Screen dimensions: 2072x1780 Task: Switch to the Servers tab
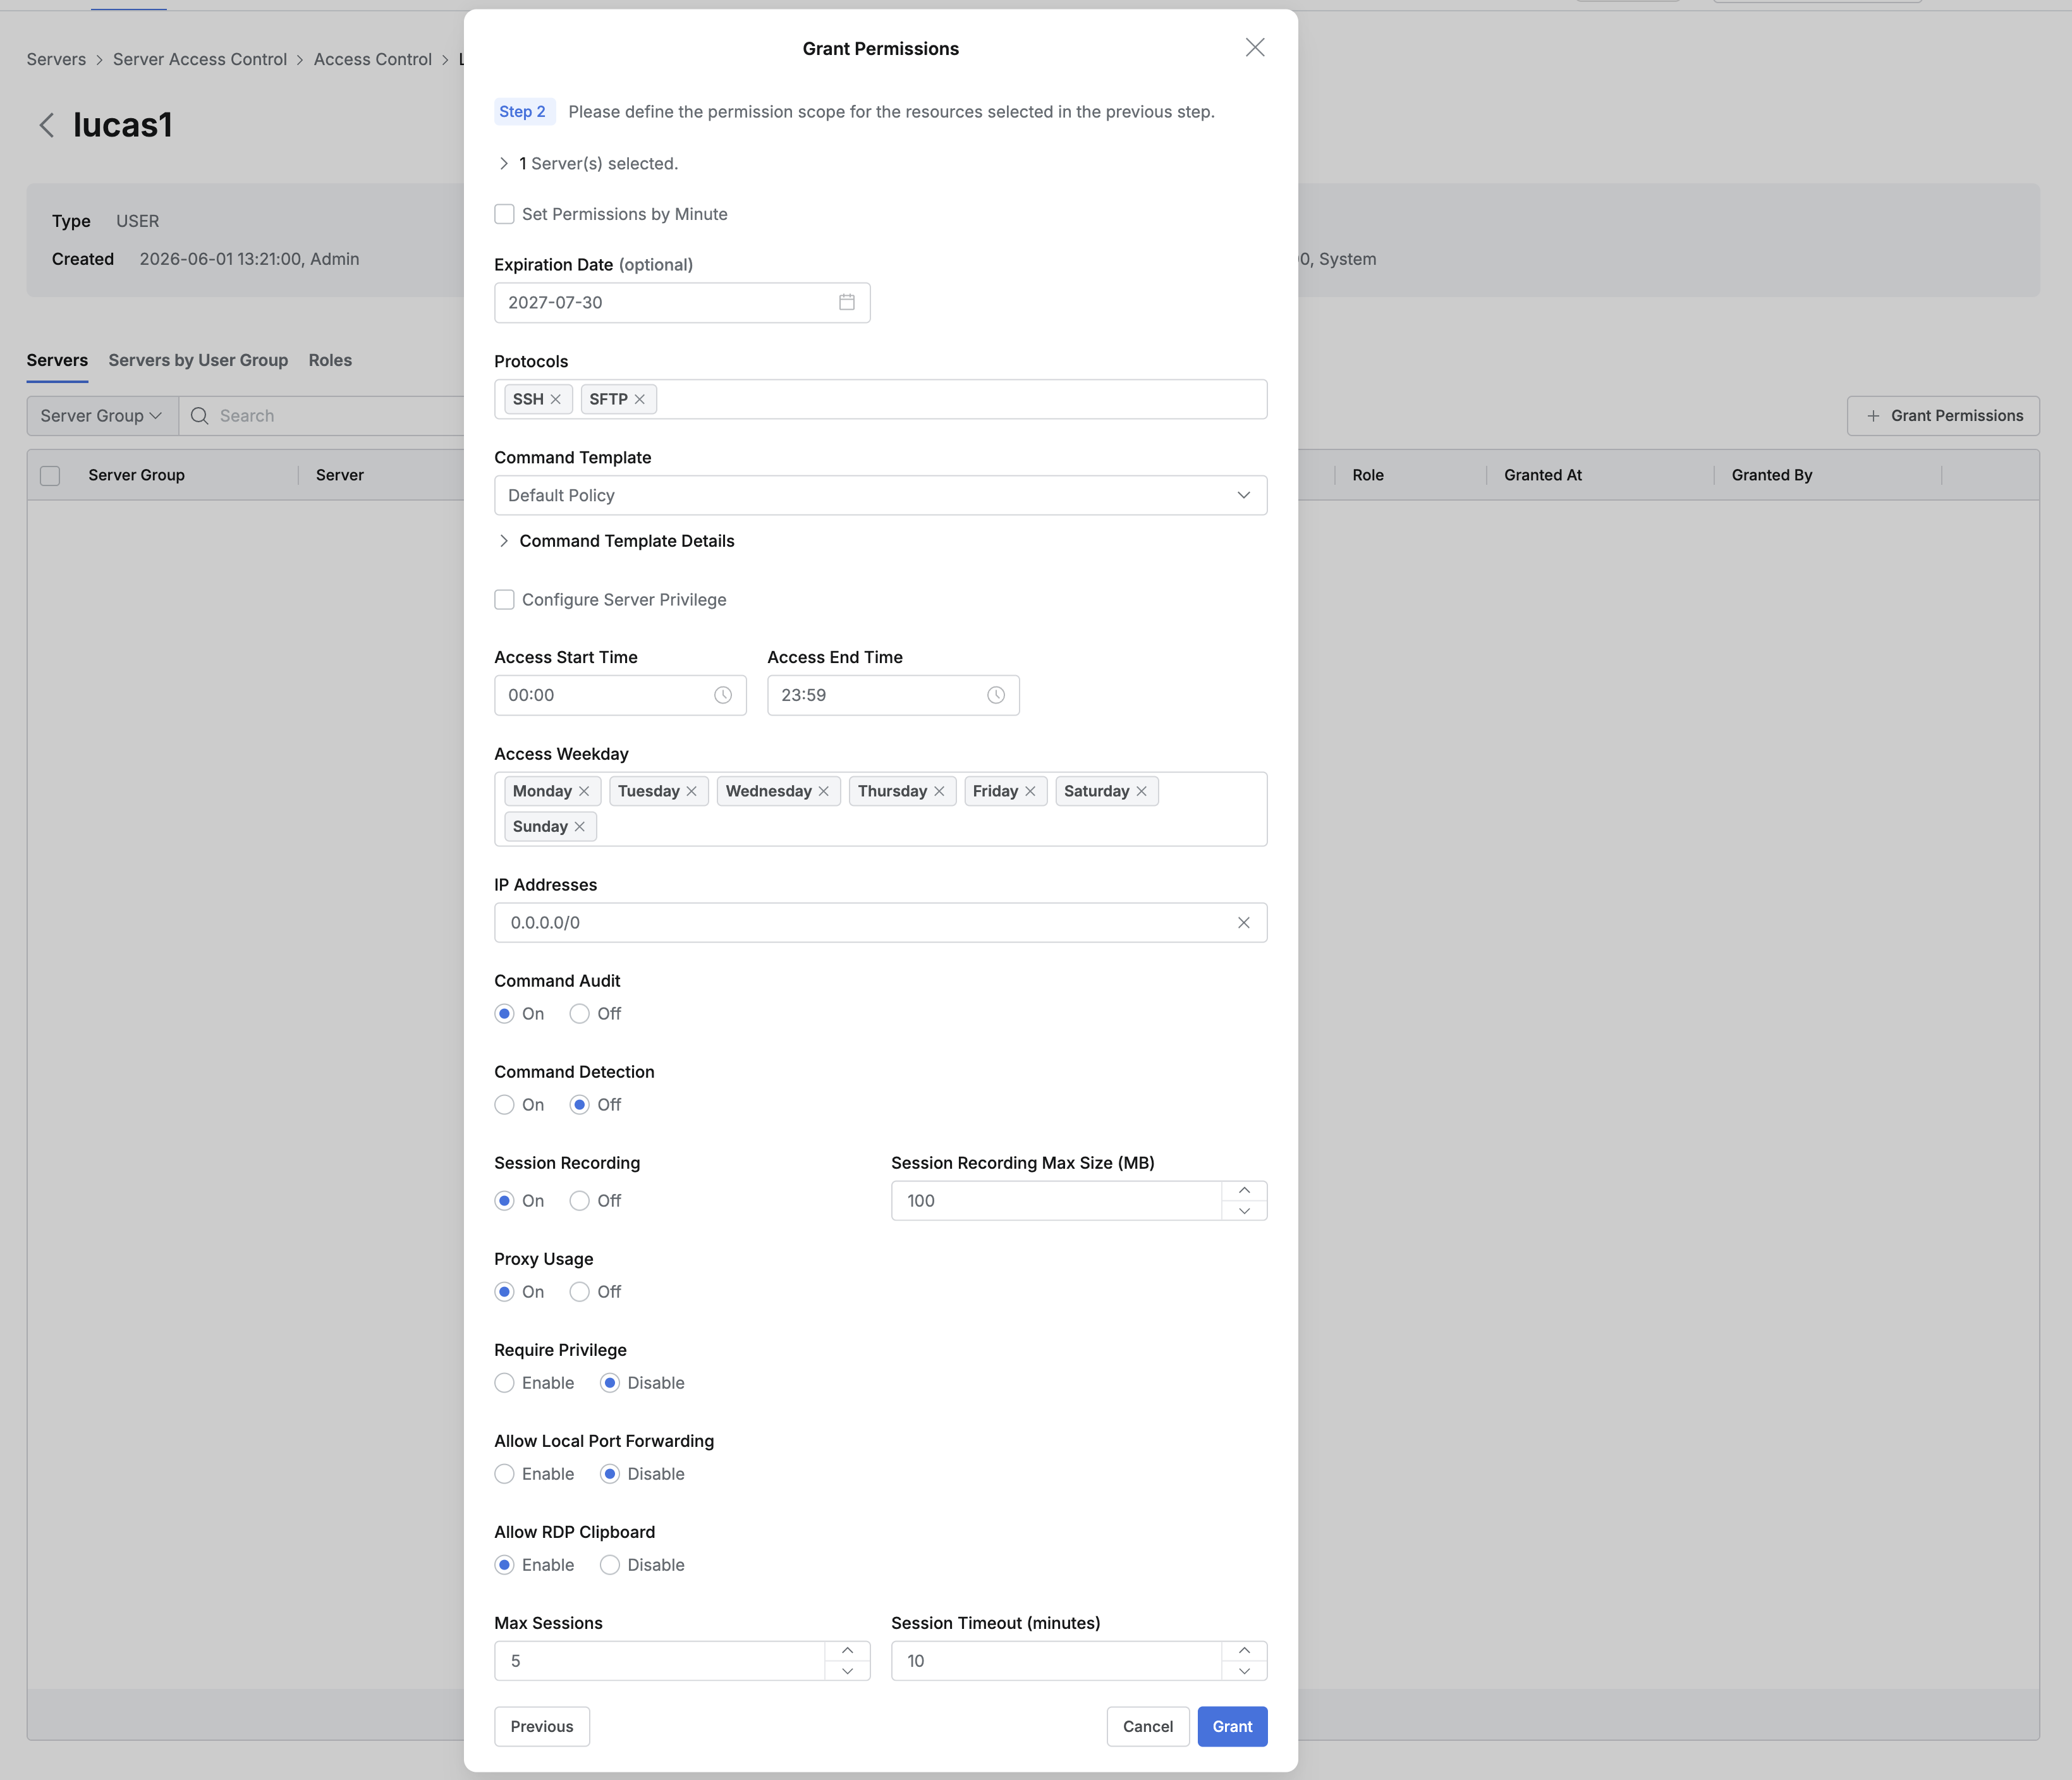point(57,360)
